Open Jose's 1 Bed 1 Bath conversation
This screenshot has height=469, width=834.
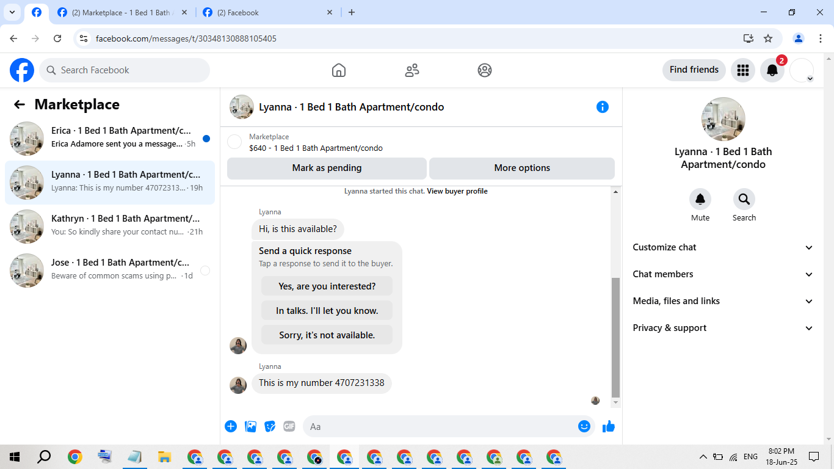[110, 271]
